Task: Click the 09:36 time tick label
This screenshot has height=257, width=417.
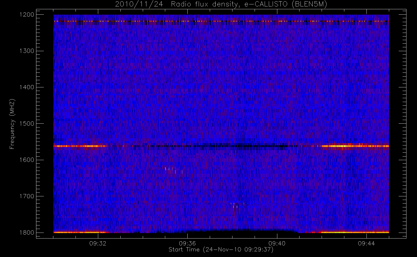Action: tap(187, 243)
